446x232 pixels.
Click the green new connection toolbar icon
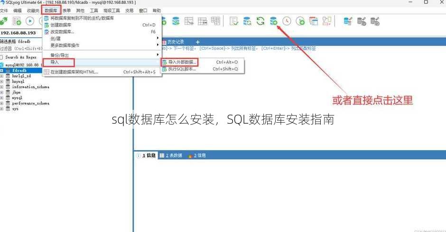[3, 21]
